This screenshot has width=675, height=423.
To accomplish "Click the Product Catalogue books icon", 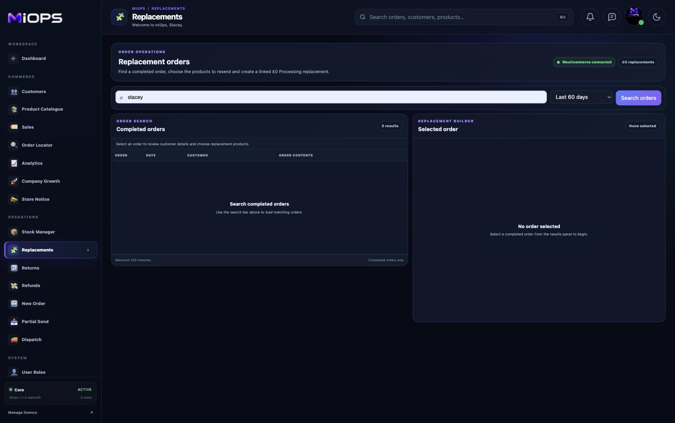I will (x=14, y=109).
